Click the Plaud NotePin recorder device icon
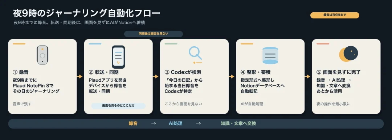Viewport: 392px width, 140px height. (x=42, y=55)
